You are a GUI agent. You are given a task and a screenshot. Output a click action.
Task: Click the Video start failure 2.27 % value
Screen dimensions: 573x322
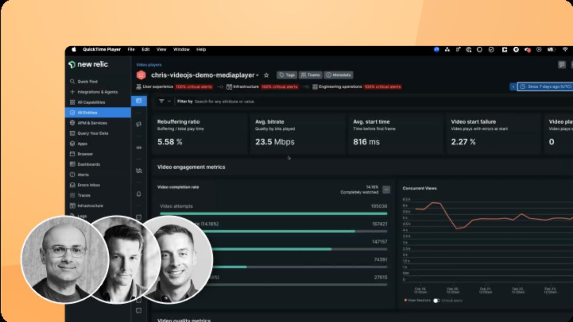coord(463,142)
